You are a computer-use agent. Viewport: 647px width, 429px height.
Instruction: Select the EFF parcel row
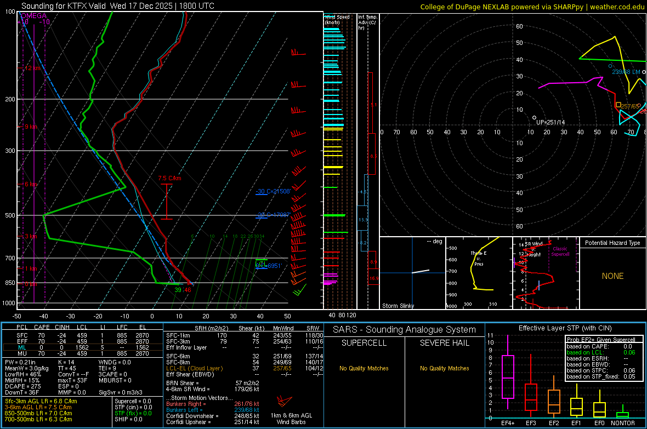[x=82, y=341]
